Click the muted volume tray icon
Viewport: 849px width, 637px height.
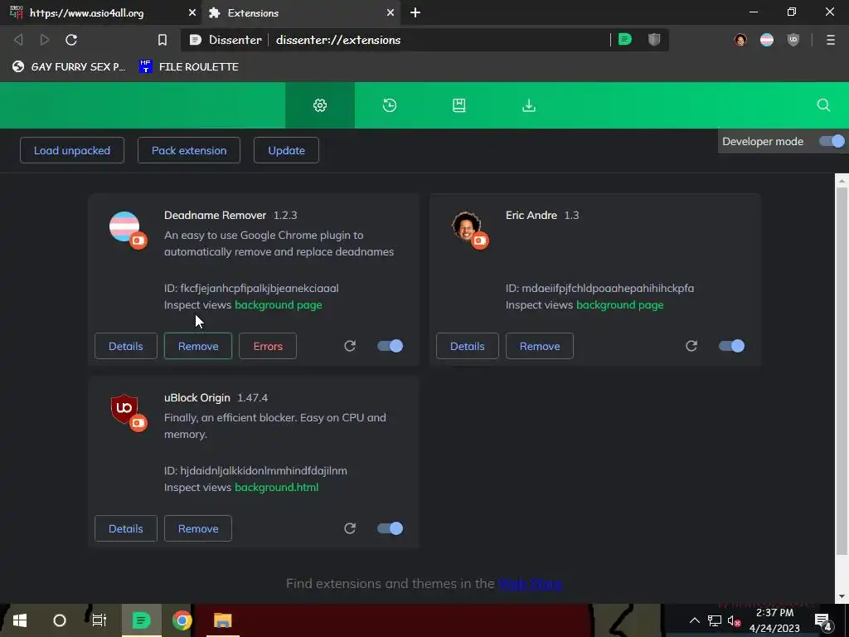[x=734, y=620]
